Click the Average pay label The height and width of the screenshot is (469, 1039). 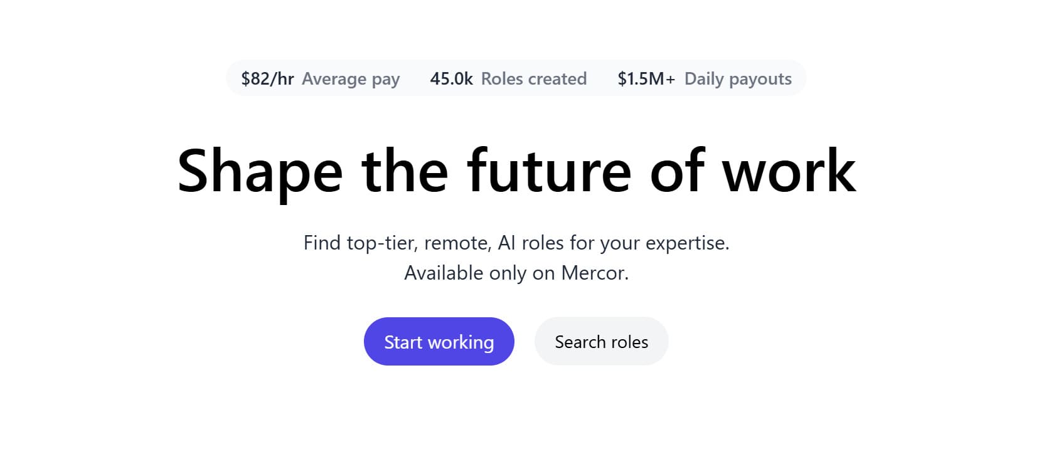351,79
